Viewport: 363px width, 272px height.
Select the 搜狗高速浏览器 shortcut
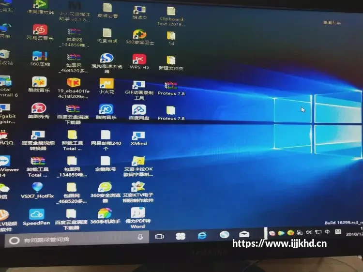pos(107,63)
